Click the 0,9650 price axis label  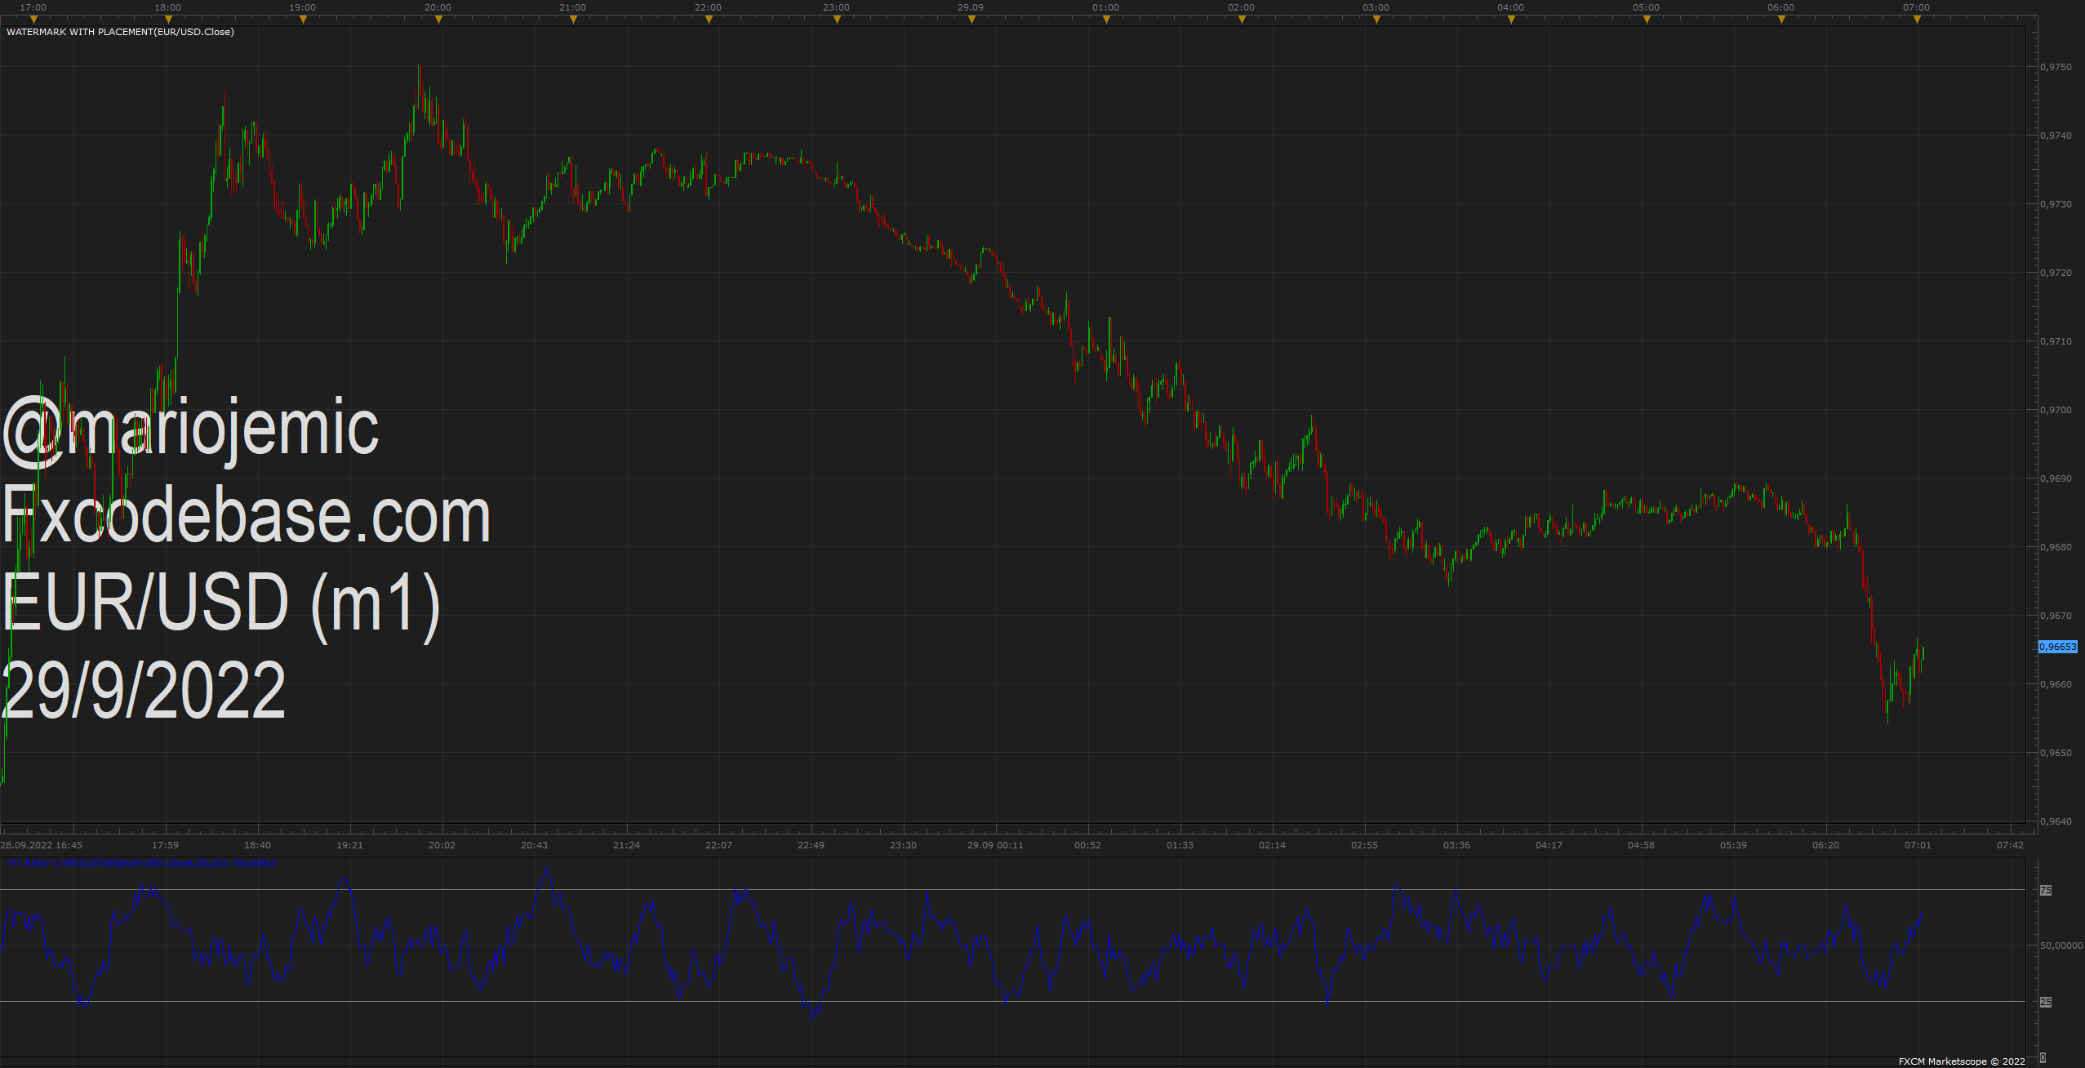point(2056,753)
